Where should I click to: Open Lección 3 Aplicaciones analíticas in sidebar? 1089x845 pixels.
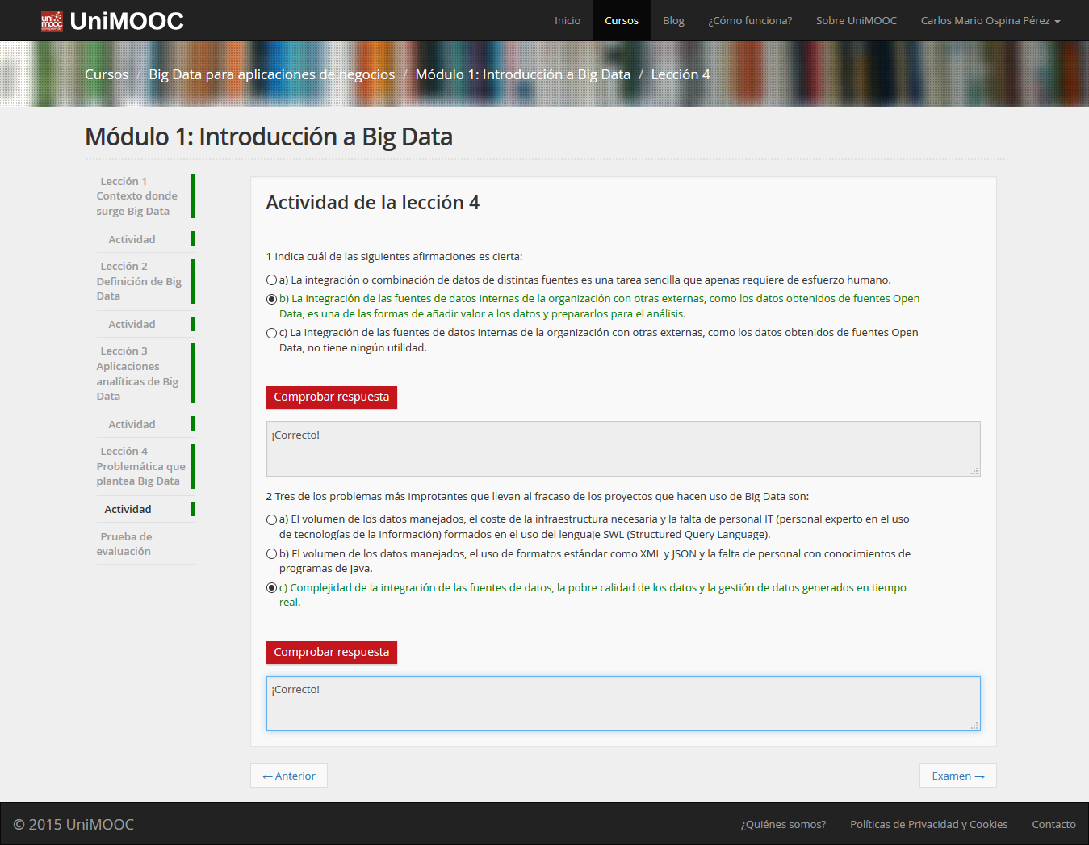click(x=137, y=373)
